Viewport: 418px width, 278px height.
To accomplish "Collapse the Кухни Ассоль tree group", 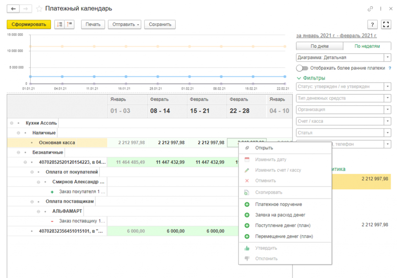I will pos(12,123).
